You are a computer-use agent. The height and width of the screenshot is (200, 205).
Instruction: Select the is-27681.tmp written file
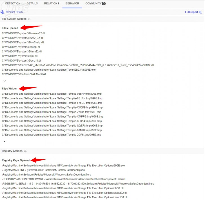click(52, 112)
